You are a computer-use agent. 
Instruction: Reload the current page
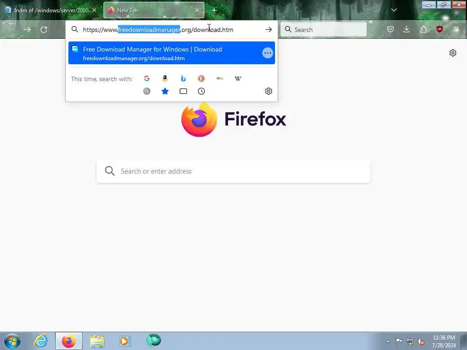point(44,30)
